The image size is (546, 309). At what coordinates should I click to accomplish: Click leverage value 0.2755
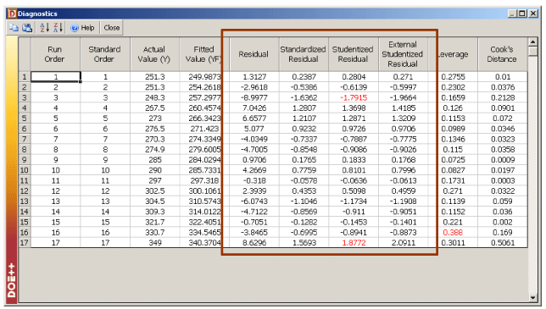pyautogui.click(x=453, y=77)
